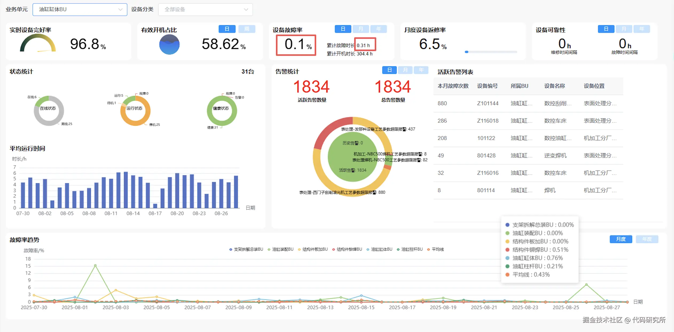Open the 业务单元 dropdown showing 油缸缸体BU
This screenshot has width=674, height=332.
(x=80, y=9)
